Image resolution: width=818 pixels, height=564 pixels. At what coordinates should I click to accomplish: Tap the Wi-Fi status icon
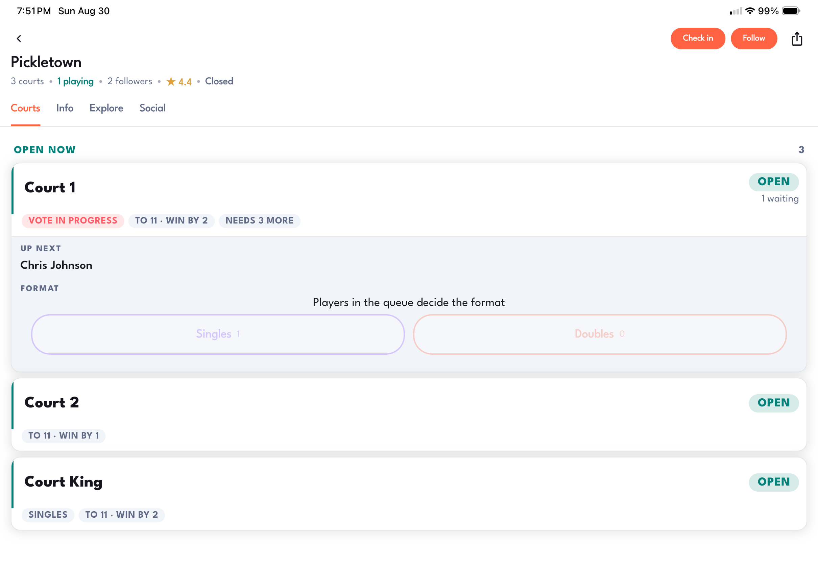tap(749, 11)
